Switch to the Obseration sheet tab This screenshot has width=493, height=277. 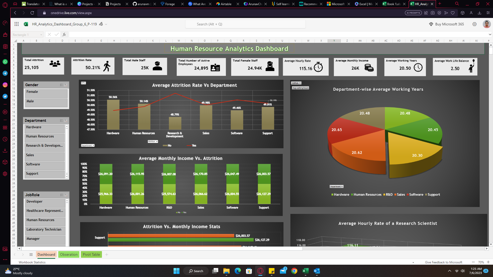(69, 254)
